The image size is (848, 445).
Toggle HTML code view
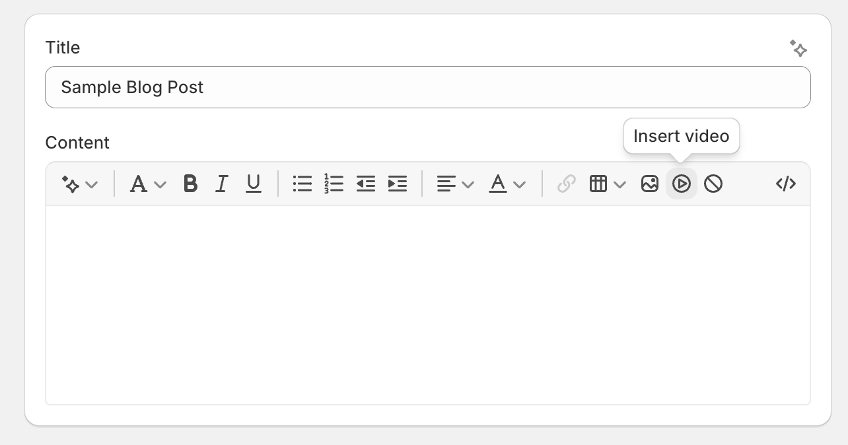785,184
